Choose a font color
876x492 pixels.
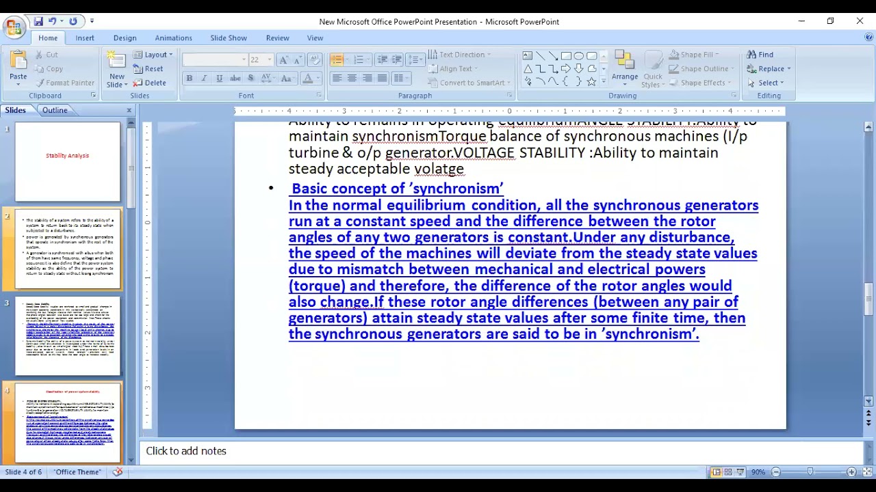coord(311,79)
